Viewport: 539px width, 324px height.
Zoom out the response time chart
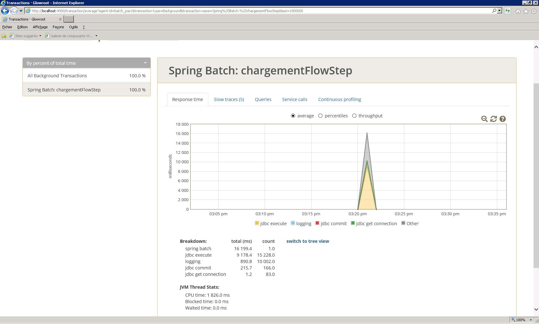[x=484, y=119]
